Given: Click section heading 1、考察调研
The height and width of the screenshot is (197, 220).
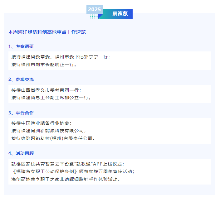Looking at the screenshot, I should [21, 46].
